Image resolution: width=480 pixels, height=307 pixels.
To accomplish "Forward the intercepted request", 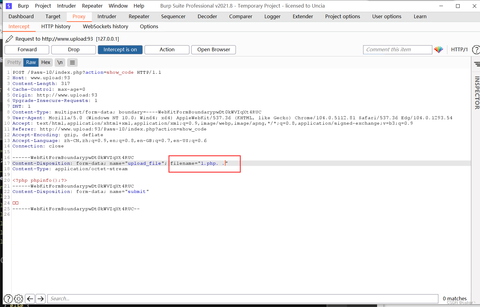I will [27, 50].
